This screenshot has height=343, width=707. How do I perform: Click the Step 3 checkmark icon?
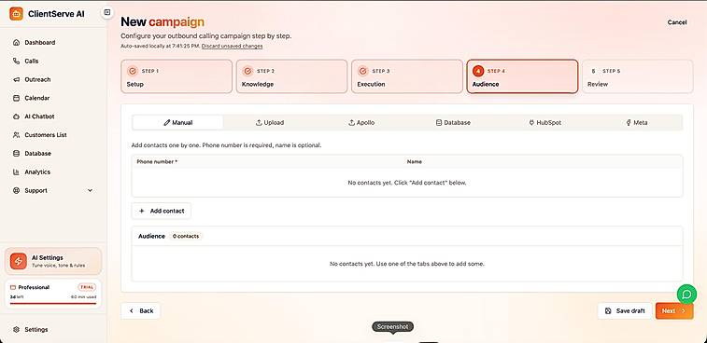click(x=363, y=71)
